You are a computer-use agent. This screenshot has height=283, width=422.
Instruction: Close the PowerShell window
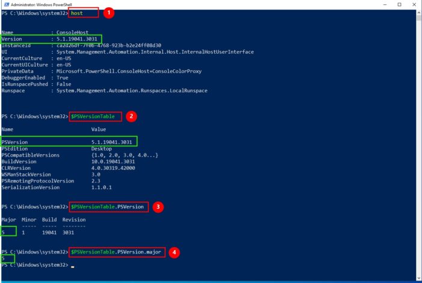tap(414, 4)
